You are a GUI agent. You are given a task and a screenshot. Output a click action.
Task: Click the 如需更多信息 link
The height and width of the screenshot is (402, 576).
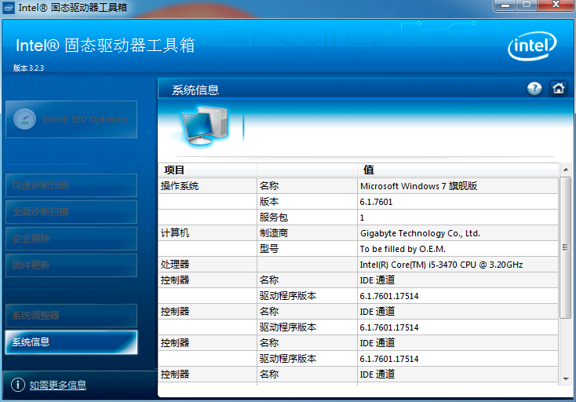click(58, 386)
